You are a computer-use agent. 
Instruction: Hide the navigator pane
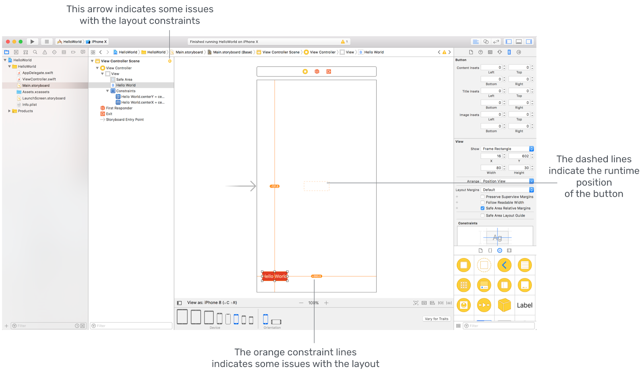[509, 41]
